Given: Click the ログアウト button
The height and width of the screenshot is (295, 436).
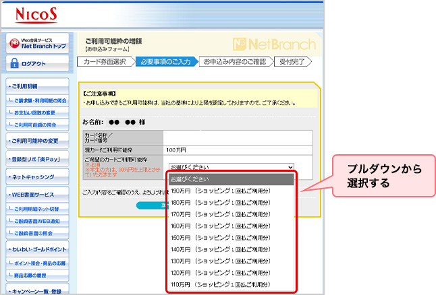Looking at the screenshot, I should (x=38, y=63).
